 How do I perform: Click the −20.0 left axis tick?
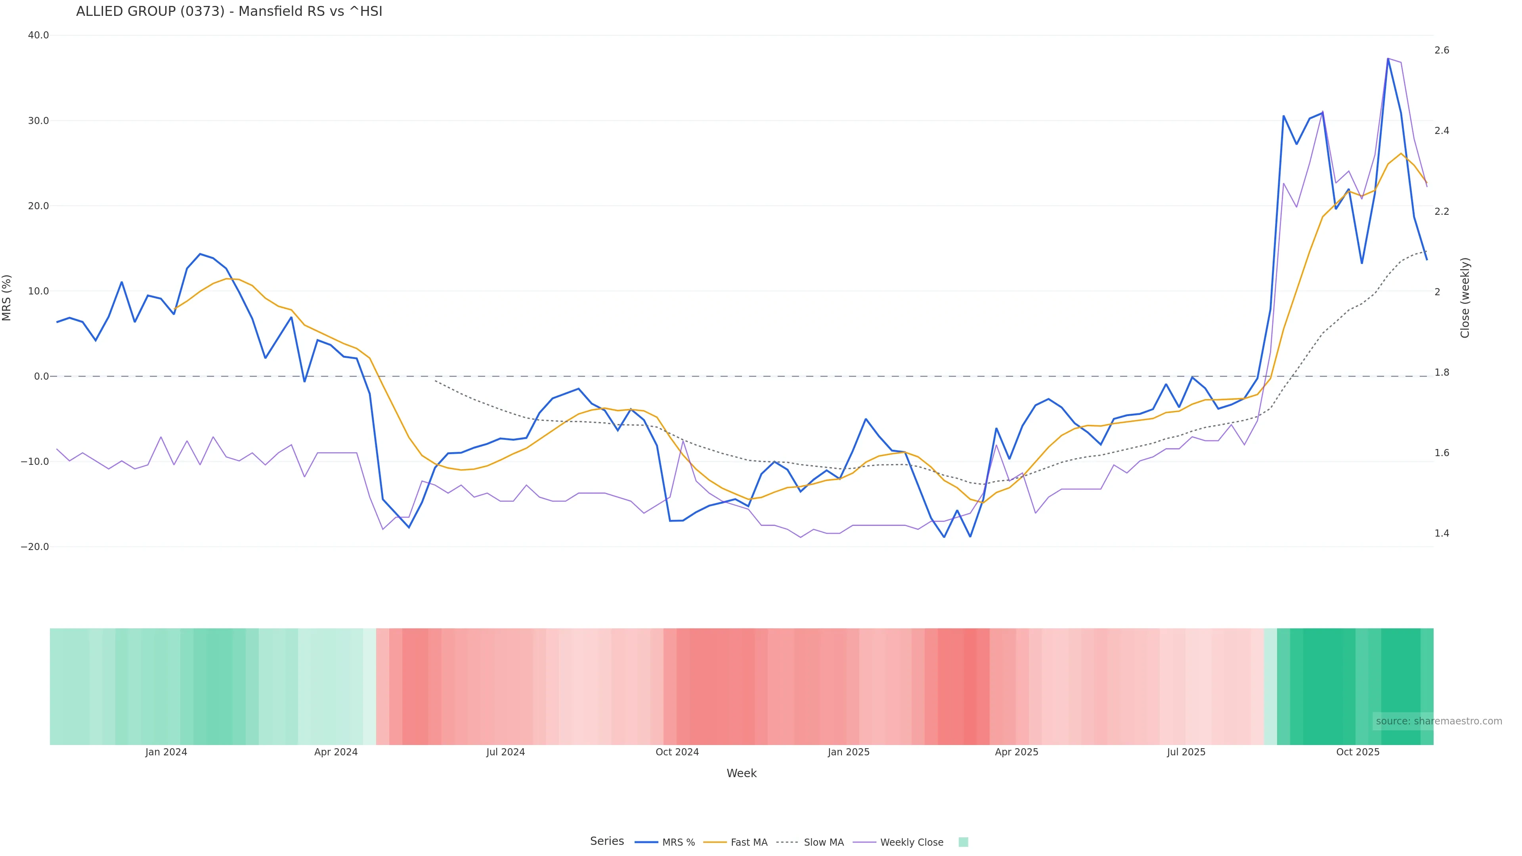click(35, 547)
